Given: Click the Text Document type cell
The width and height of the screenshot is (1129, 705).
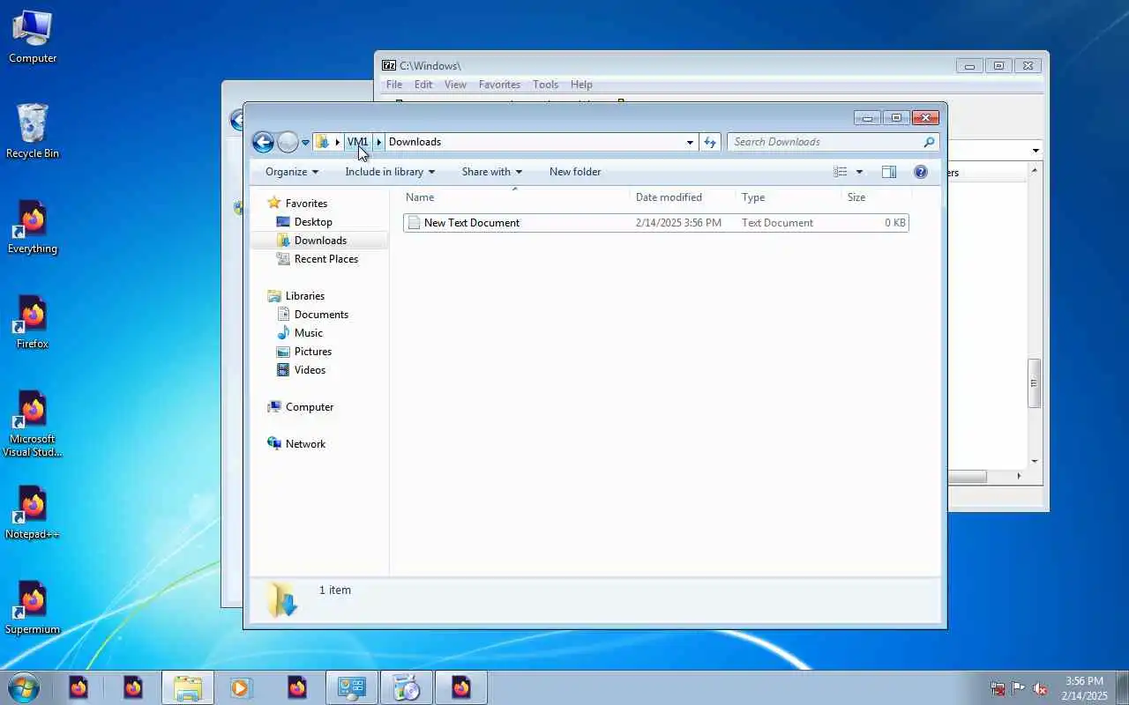Looking at the screenshot, I should (x=777, y=223).
